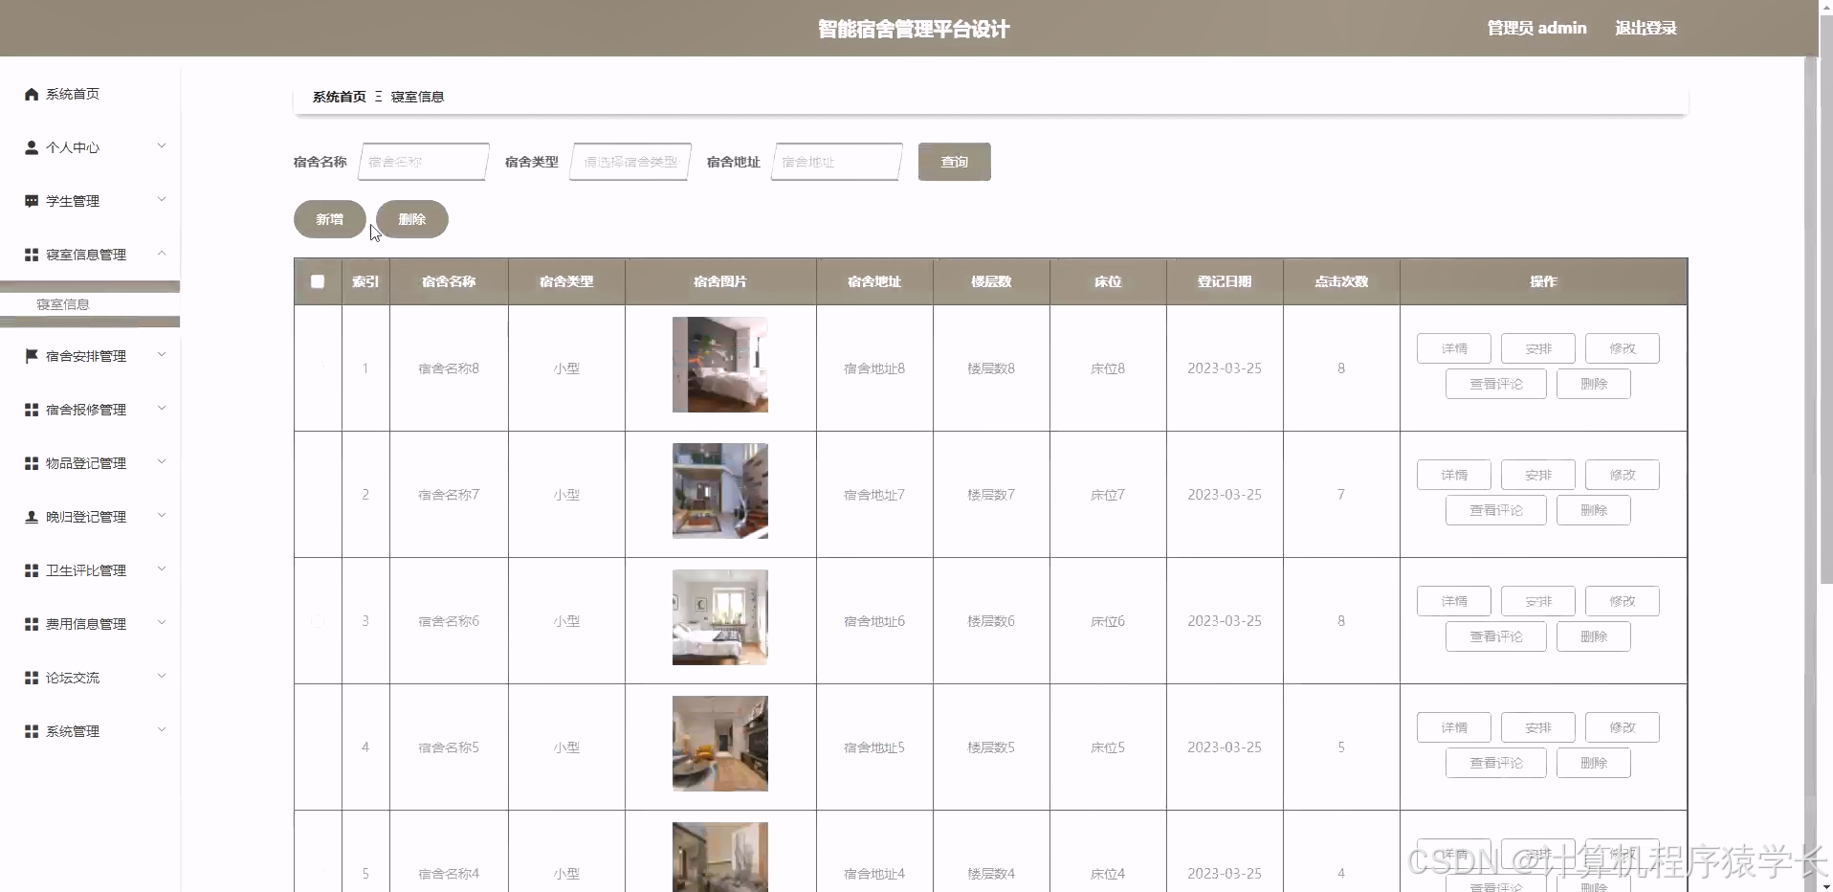1833x892 pixels.
Task: Click the 系统首页 breadcrumb link
Action: coord(340,97)
